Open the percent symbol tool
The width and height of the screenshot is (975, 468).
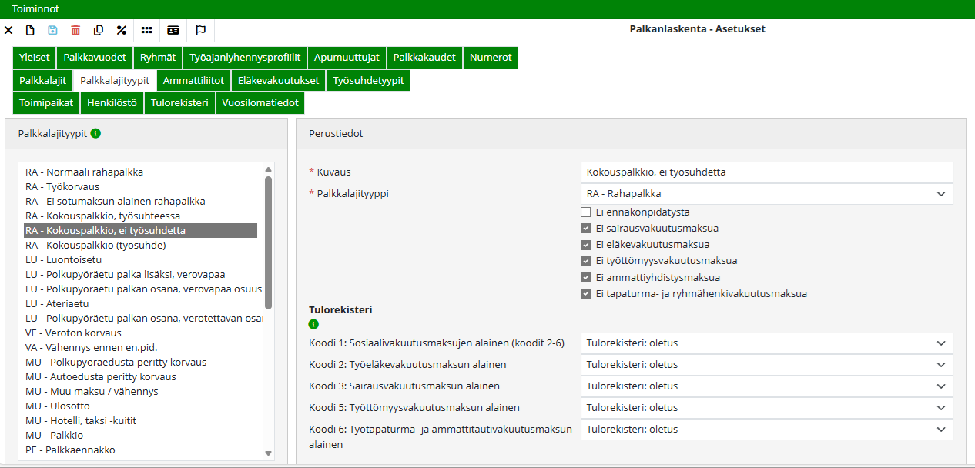point(120,30)
